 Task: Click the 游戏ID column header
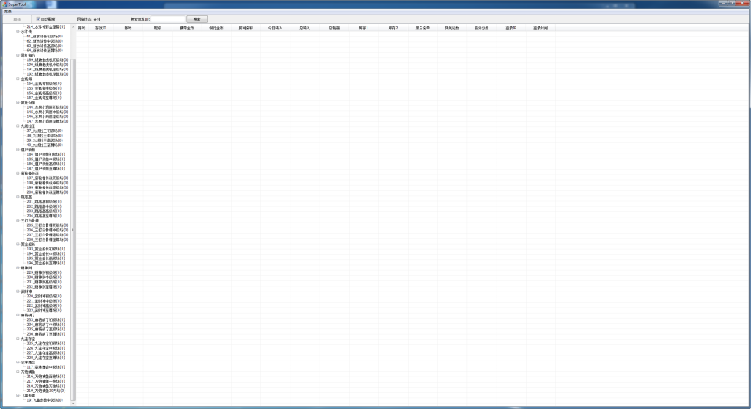coord(100,28)
